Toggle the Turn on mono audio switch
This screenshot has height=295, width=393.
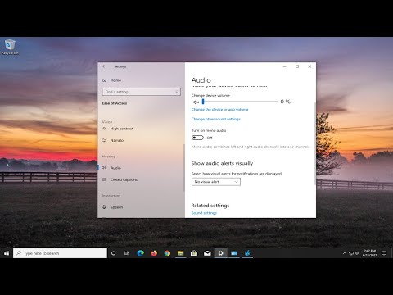[197, 138]
